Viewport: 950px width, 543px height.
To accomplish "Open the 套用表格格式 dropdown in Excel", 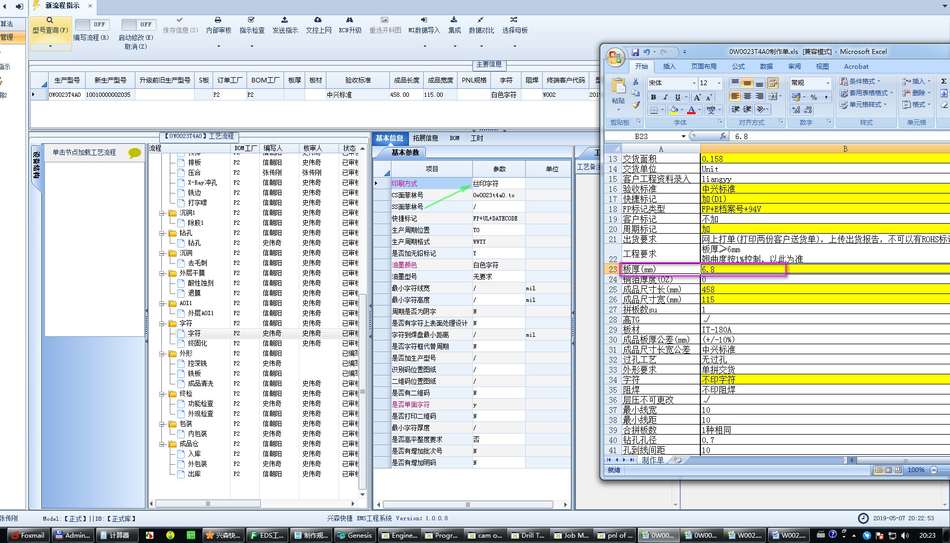I will coord(866,93).
